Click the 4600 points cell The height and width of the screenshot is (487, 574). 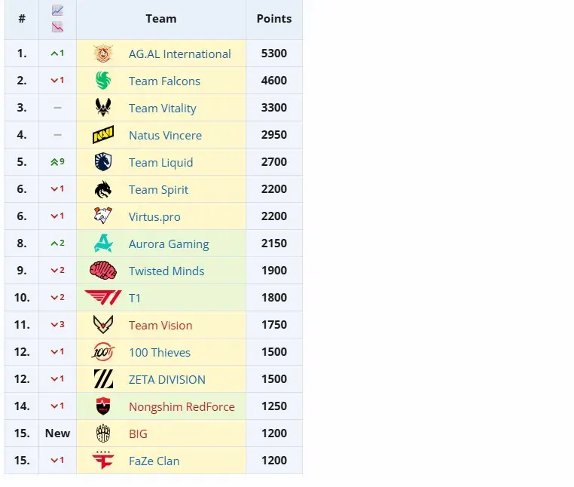tap(274, 81)
